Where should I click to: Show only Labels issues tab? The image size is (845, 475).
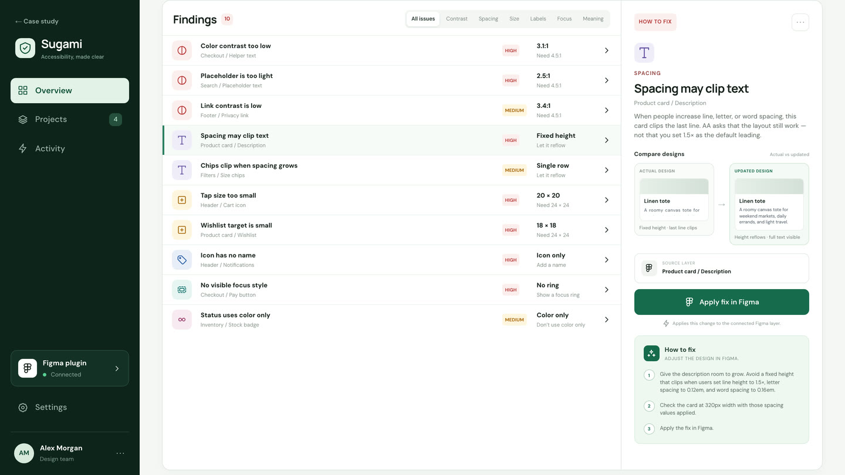point(538,19)
